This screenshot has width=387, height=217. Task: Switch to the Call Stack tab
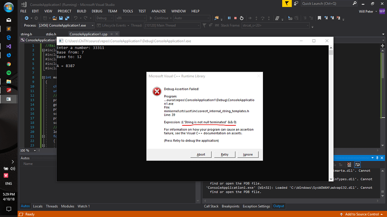tap(211, 206)
